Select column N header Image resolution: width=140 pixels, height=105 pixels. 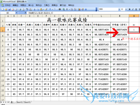click(134, 16)
